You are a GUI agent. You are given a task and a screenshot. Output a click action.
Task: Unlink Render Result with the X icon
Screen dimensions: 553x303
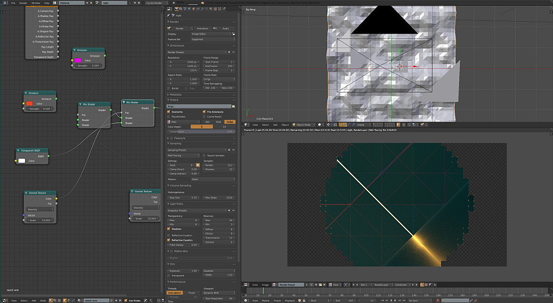coord(324,285)
